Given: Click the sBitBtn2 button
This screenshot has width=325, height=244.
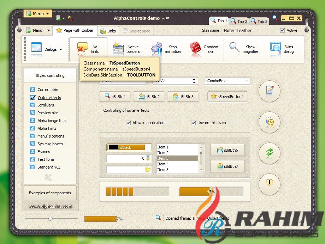Looking at the screenshot, I should tap(149, 97).
